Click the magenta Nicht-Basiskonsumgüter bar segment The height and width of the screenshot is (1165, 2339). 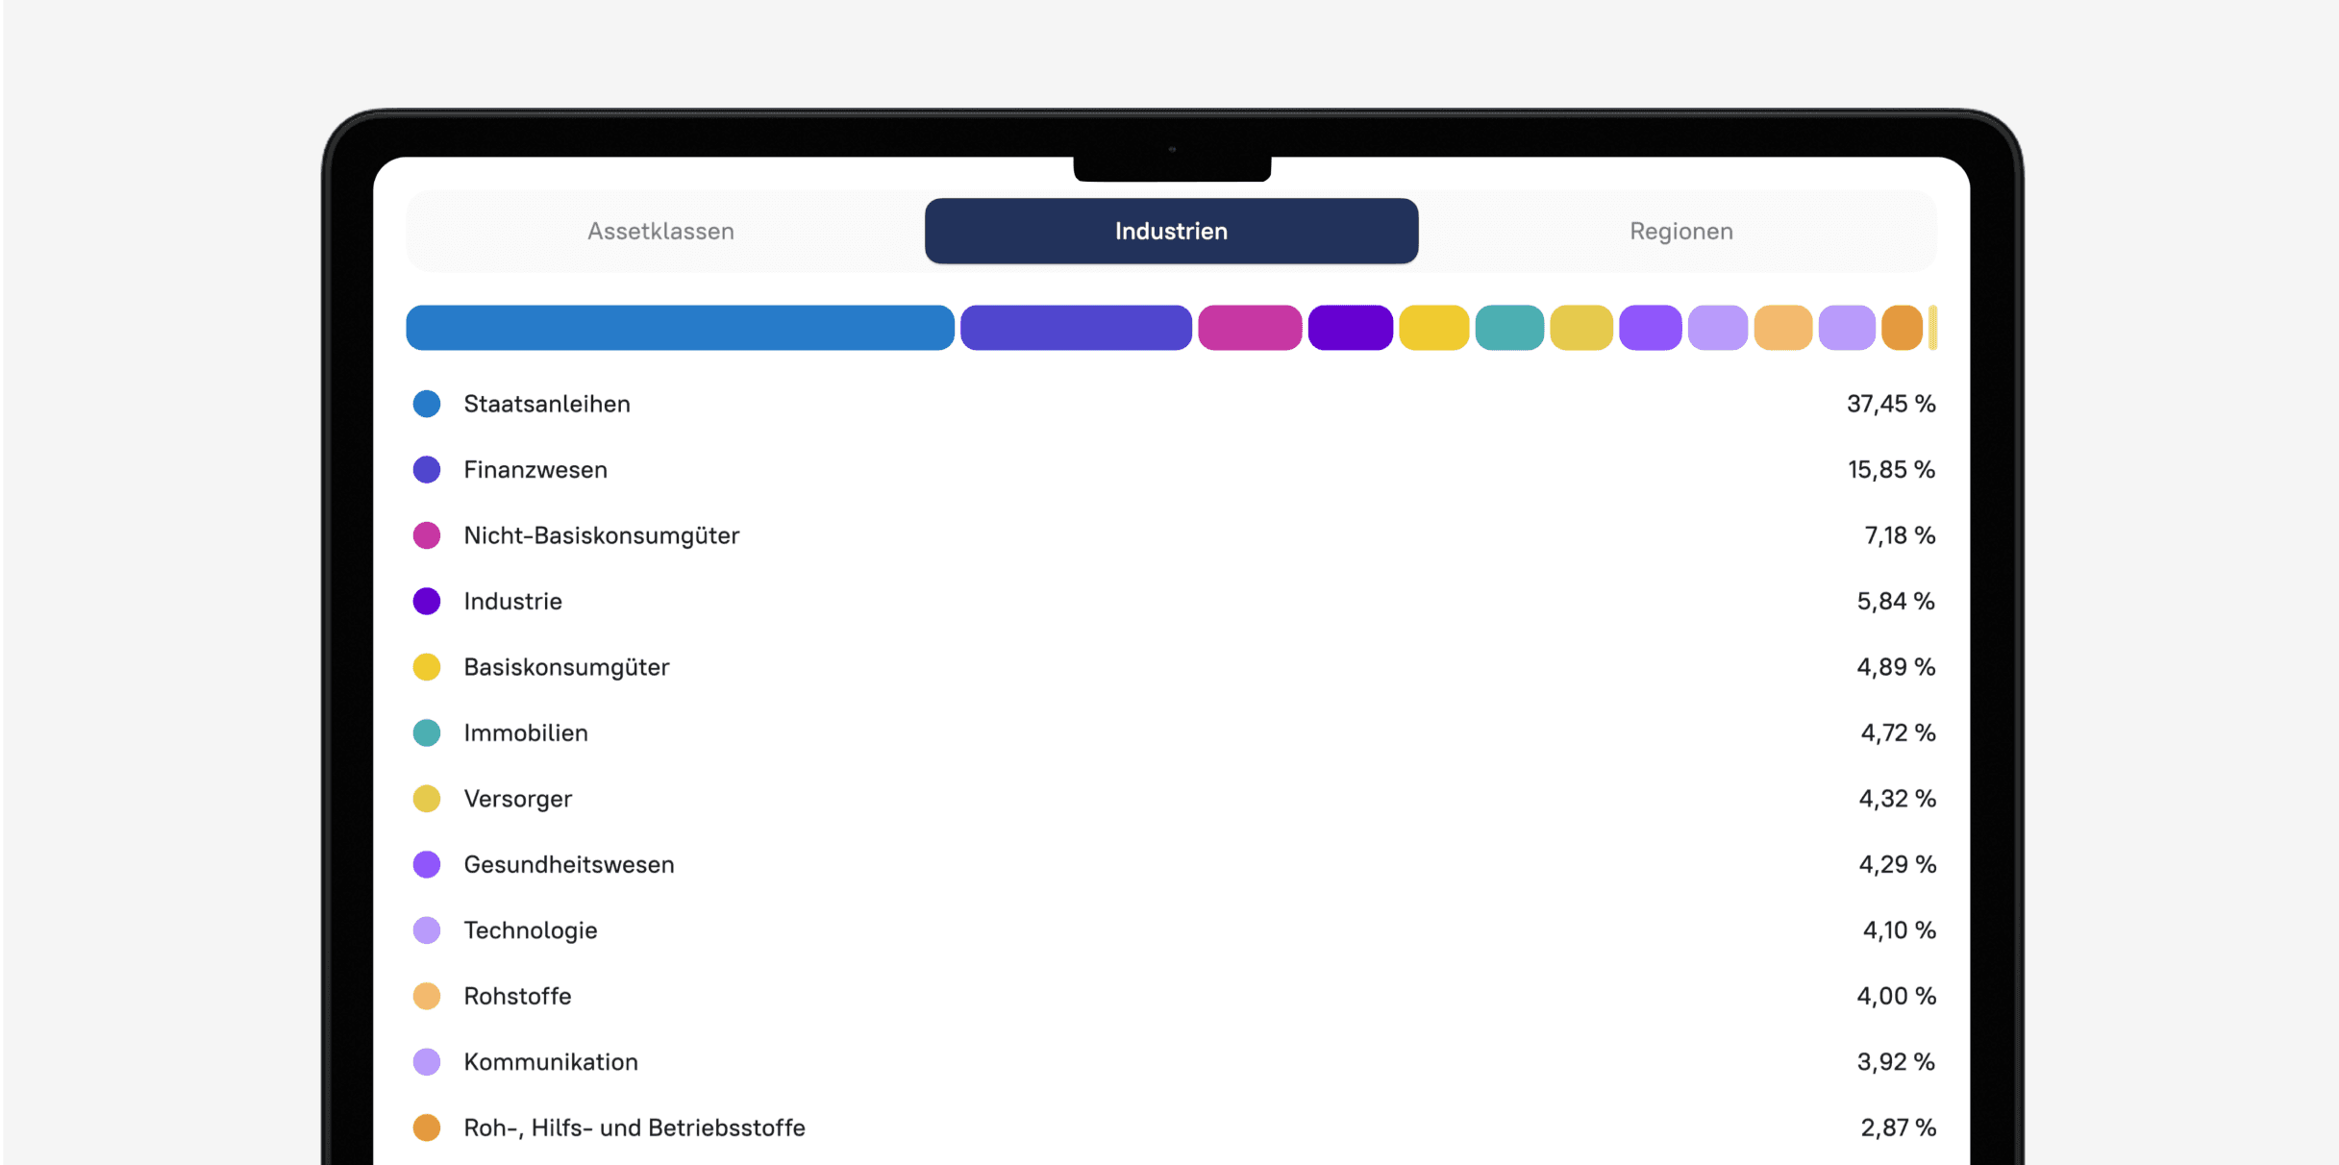click(1250, 328)
